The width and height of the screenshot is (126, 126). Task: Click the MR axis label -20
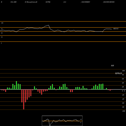[x=123, y=95]
